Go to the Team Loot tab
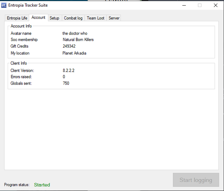The height and width of the screenshot is (191, 224). click(x=96, y=18)
